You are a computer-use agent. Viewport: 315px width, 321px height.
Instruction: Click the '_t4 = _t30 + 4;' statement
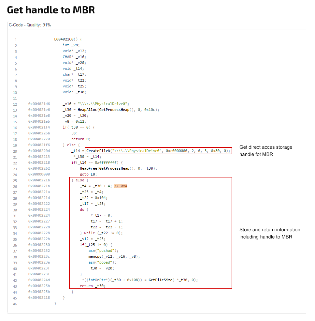96,186
